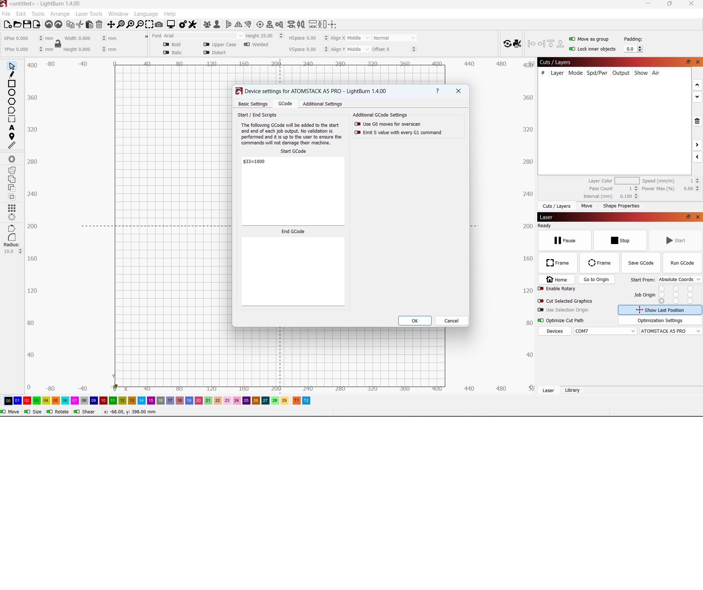703x590 pixels.
Task: Open the COM7 port dropdown
Action: pyautogui.click(x=604, y=331)
